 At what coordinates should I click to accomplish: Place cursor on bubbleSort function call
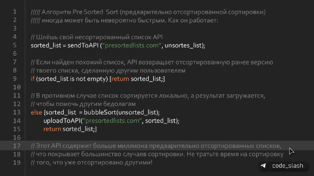(100, 112)
